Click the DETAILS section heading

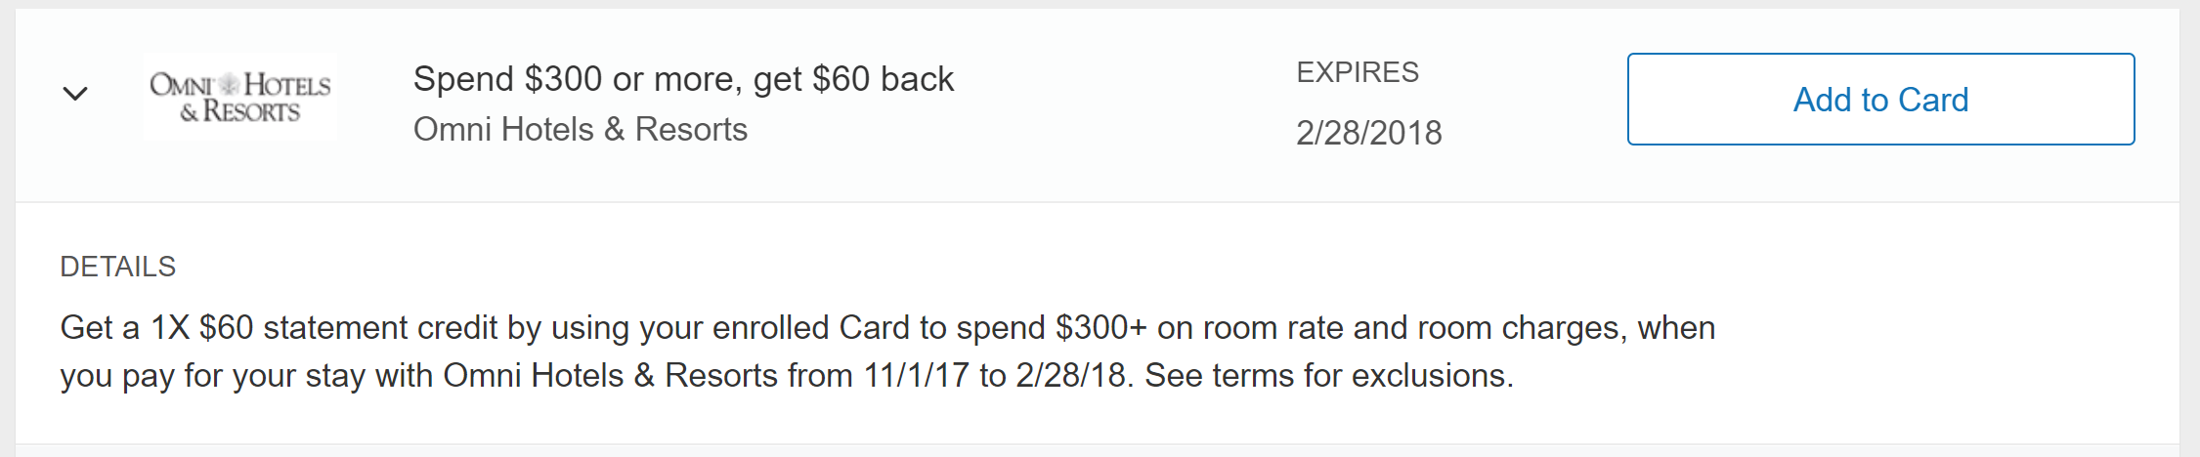117,267
